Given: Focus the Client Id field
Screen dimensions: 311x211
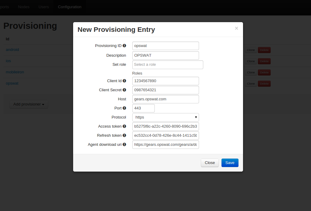Looking at the screenshot, I should [166, 81].
